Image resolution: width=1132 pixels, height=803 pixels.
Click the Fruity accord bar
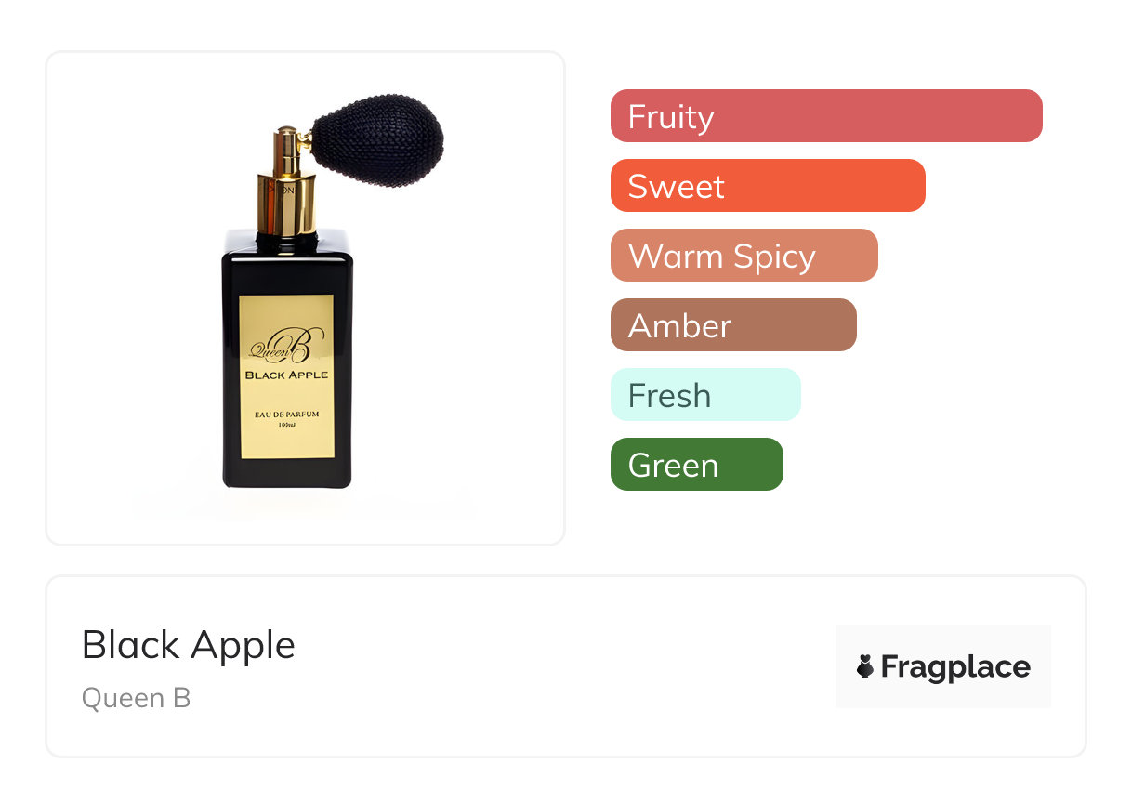pos(826,116)
